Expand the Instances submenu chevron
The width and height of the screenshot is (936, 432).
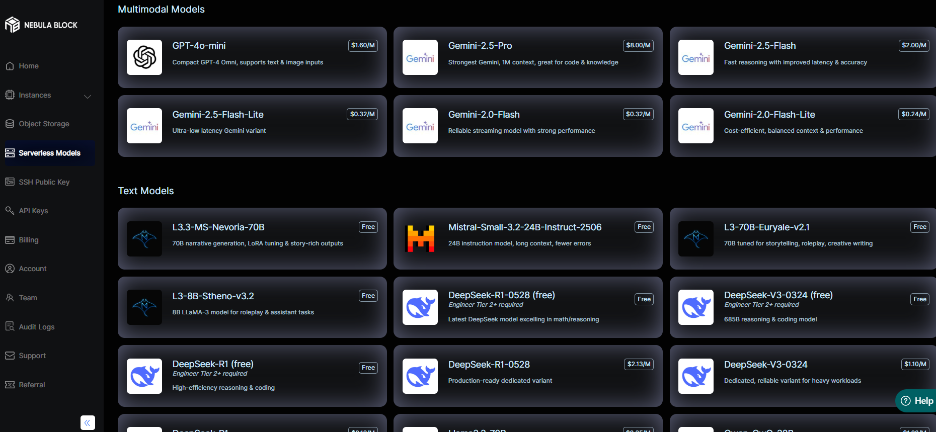point(88,96)
